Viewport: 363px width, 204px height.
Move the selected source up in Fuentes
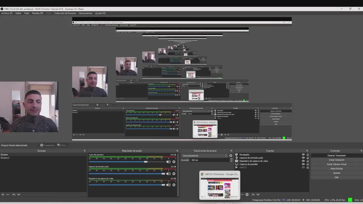click(x=253, y=194)
